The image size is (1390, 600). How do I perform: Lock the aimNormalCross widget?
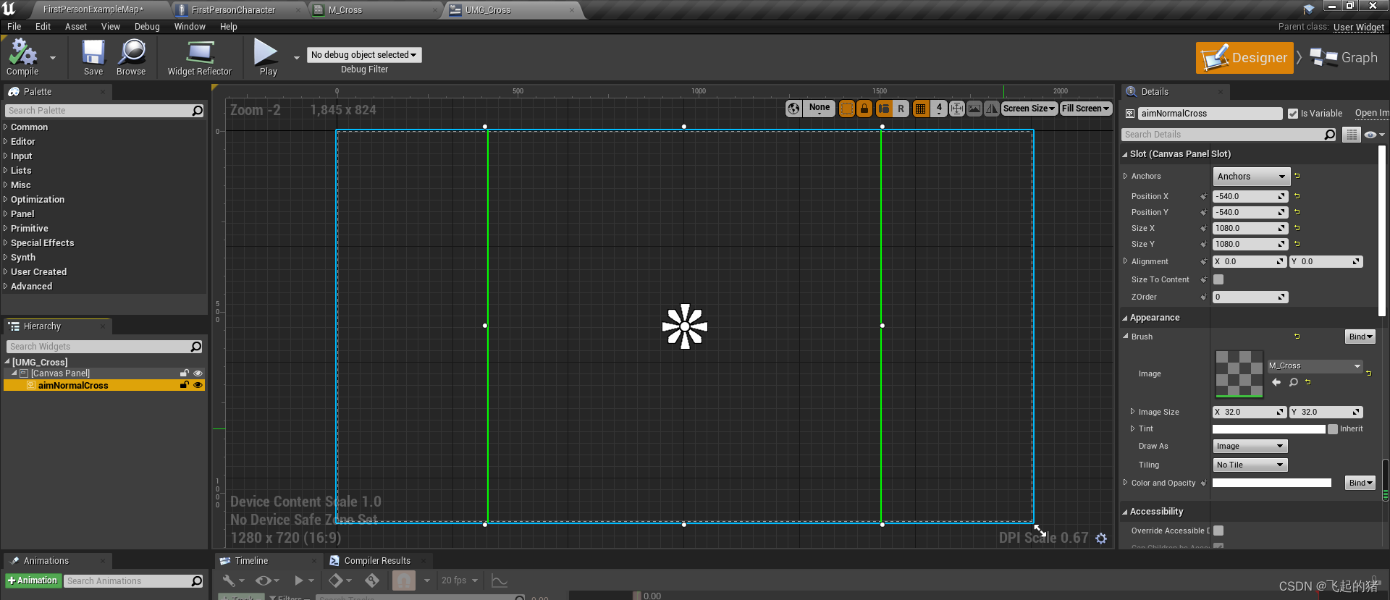point(185,385)
